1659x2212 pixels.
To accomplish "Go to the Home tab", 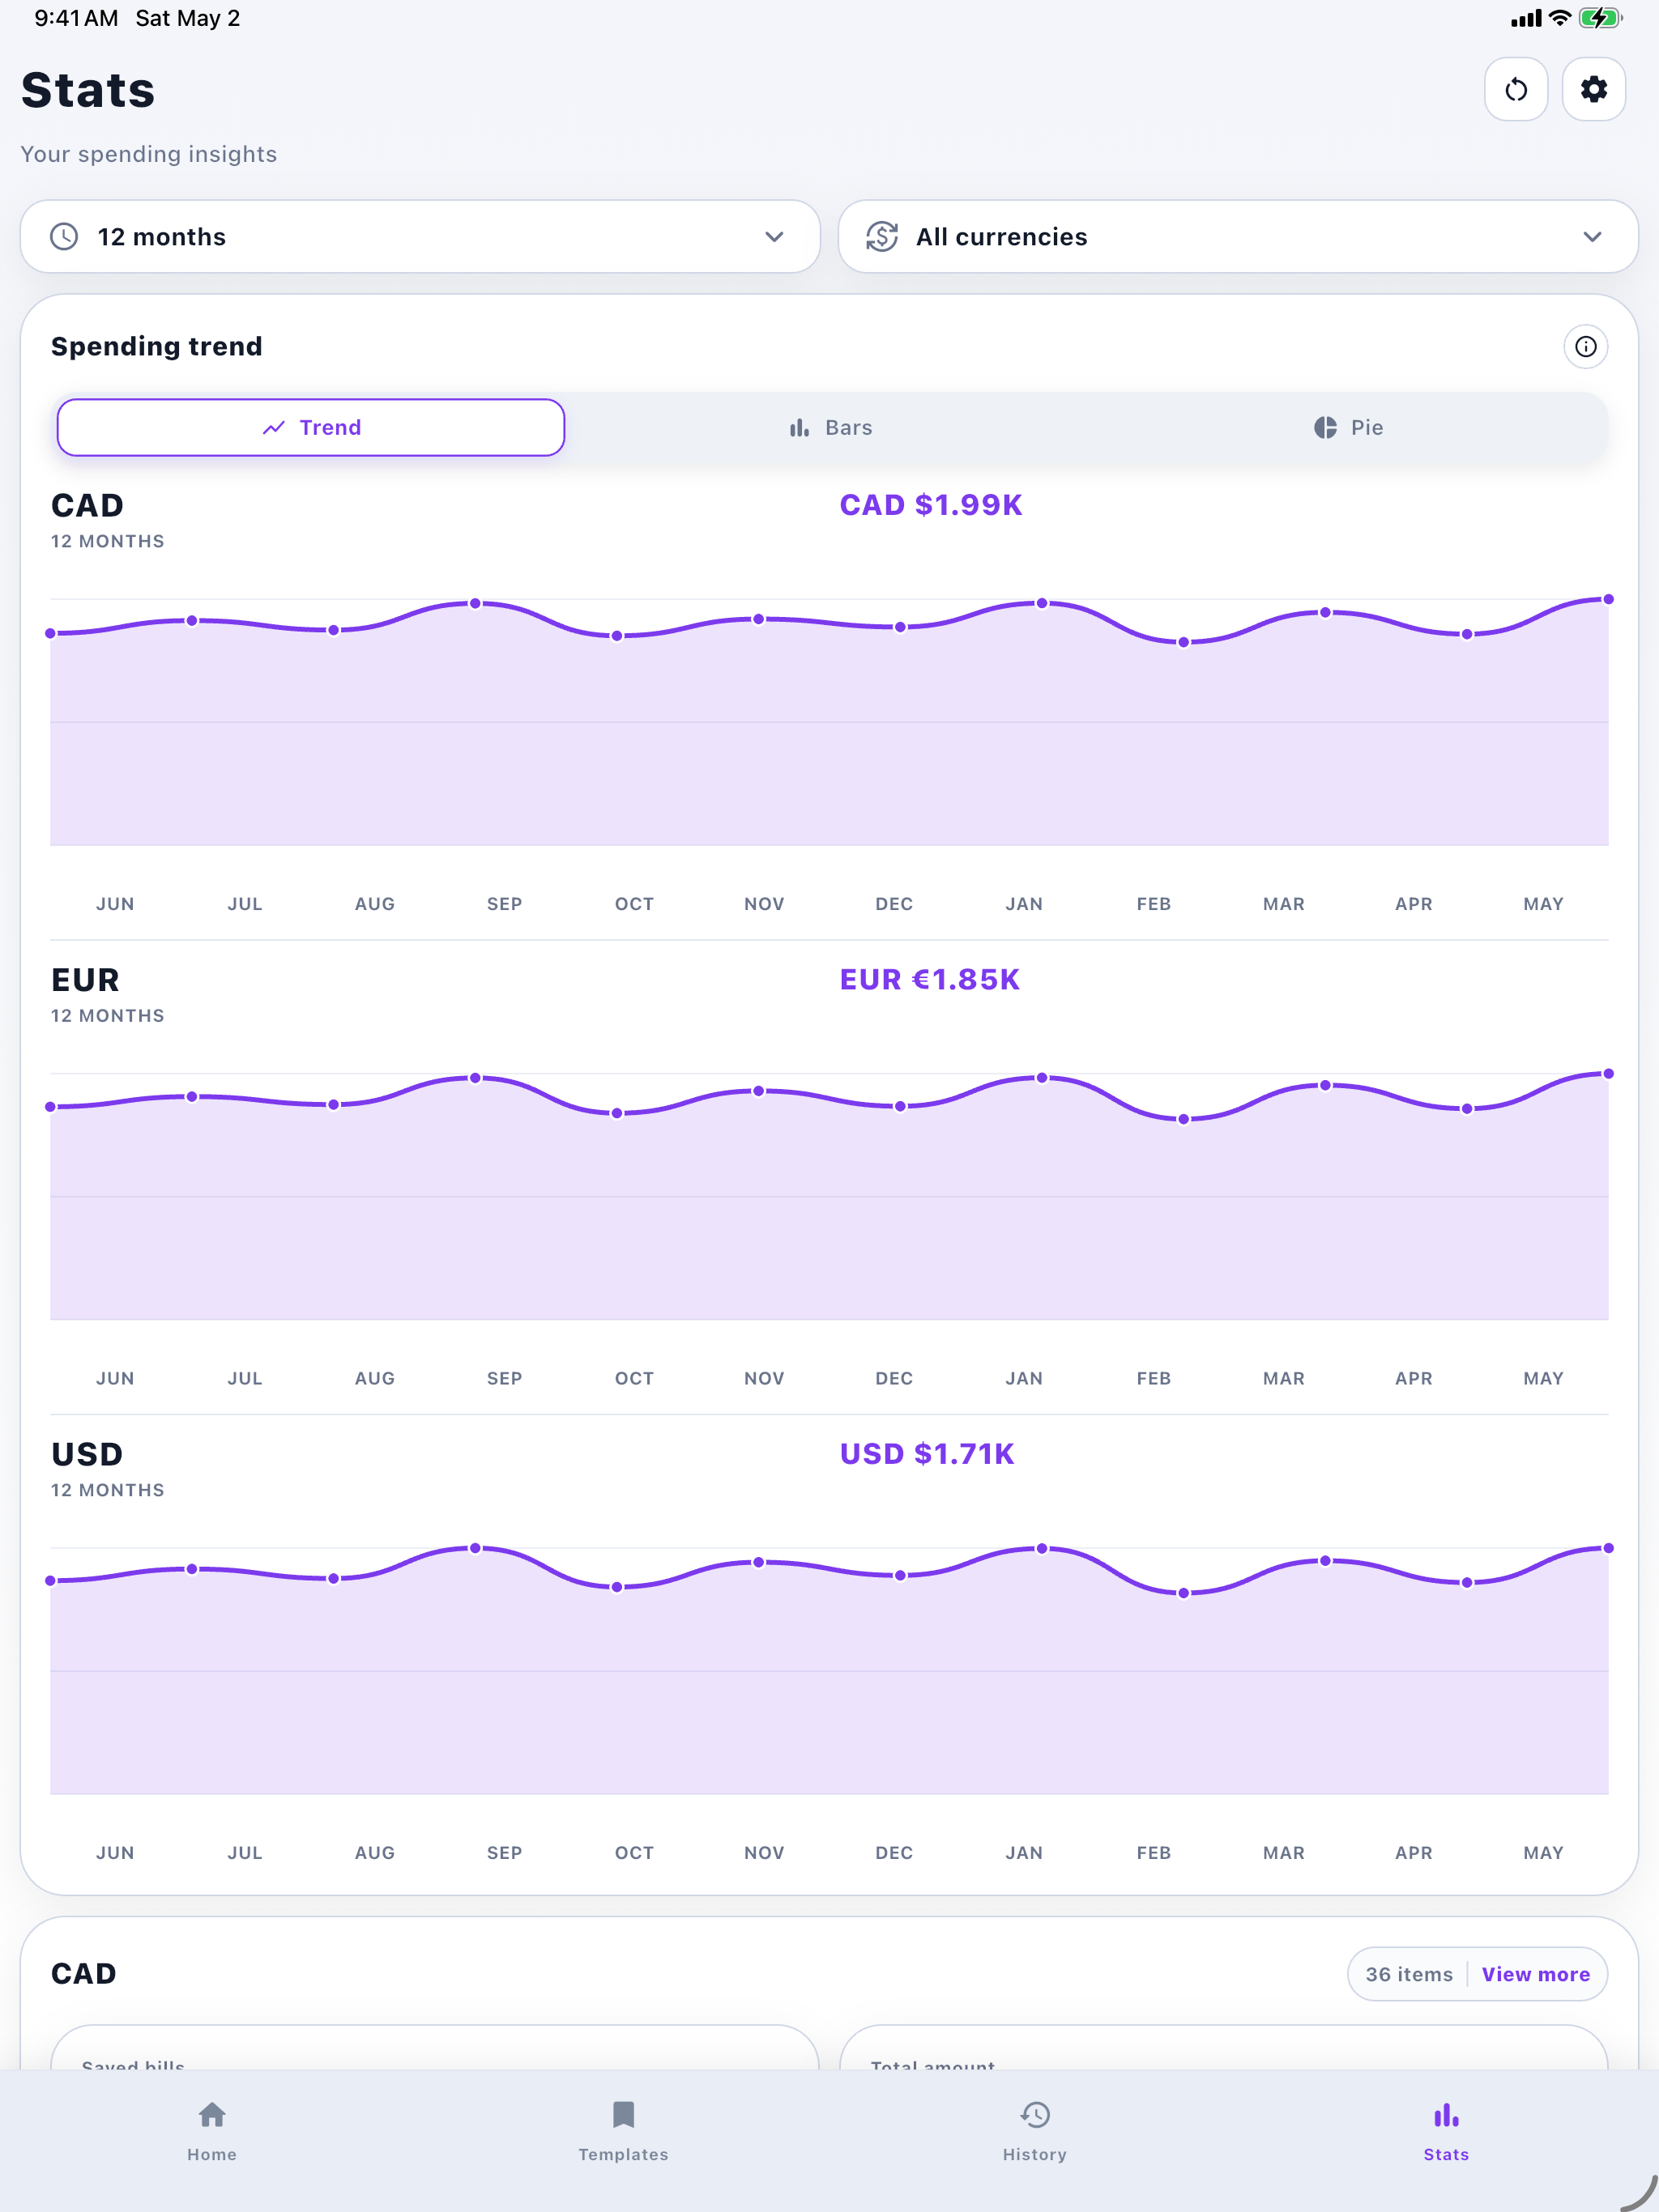I will click(x=212, y=2131).
